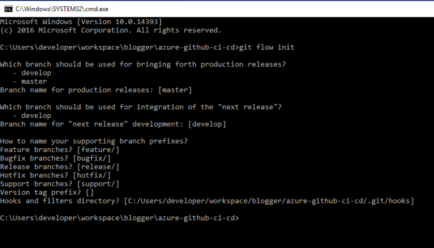Screen dimensions: 434x248
Task: Click the supporting branch prefixes question
Action: [92, 141]
